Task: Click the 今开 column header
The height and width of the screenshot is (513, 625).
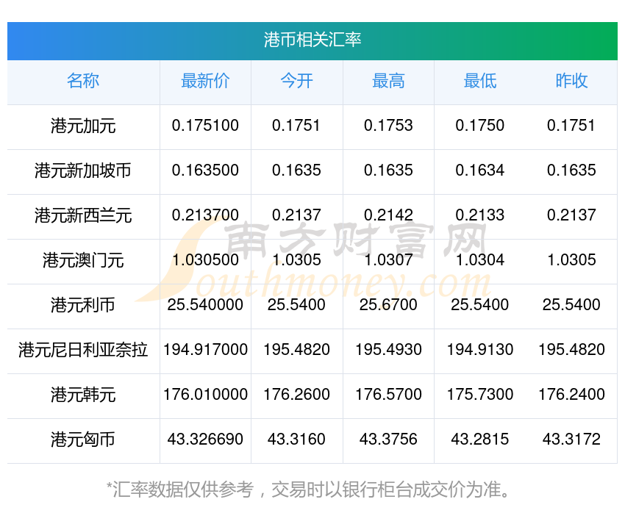Action: pos(296,81)
